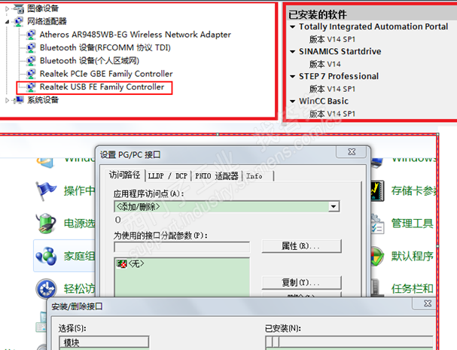Open the 轻松访问 link in Control Panel
Screen dimensions: 457x350
click(x=80, y=289)
